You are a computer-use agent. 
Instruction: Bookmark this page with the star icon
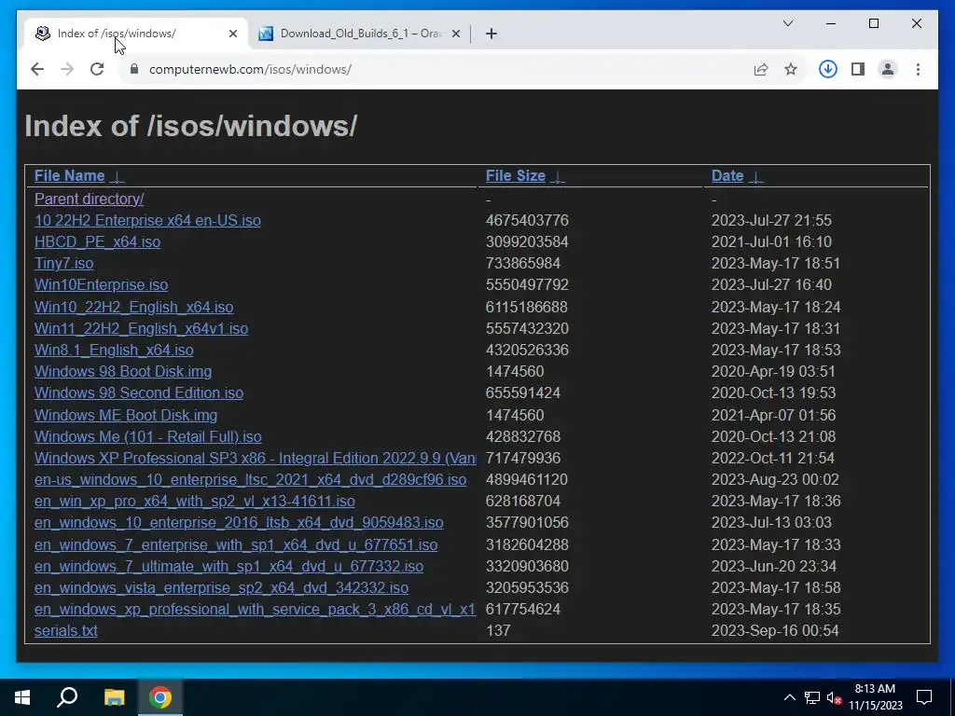791,69
